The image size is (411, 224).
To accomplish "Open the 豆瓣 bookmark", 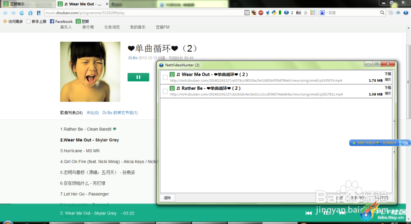I will (82, 21).
